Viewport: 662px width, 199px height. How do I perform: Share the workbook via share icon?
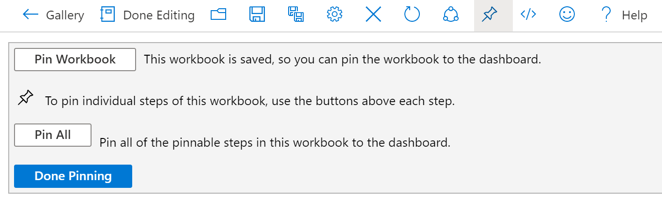(x=451, y=15)
